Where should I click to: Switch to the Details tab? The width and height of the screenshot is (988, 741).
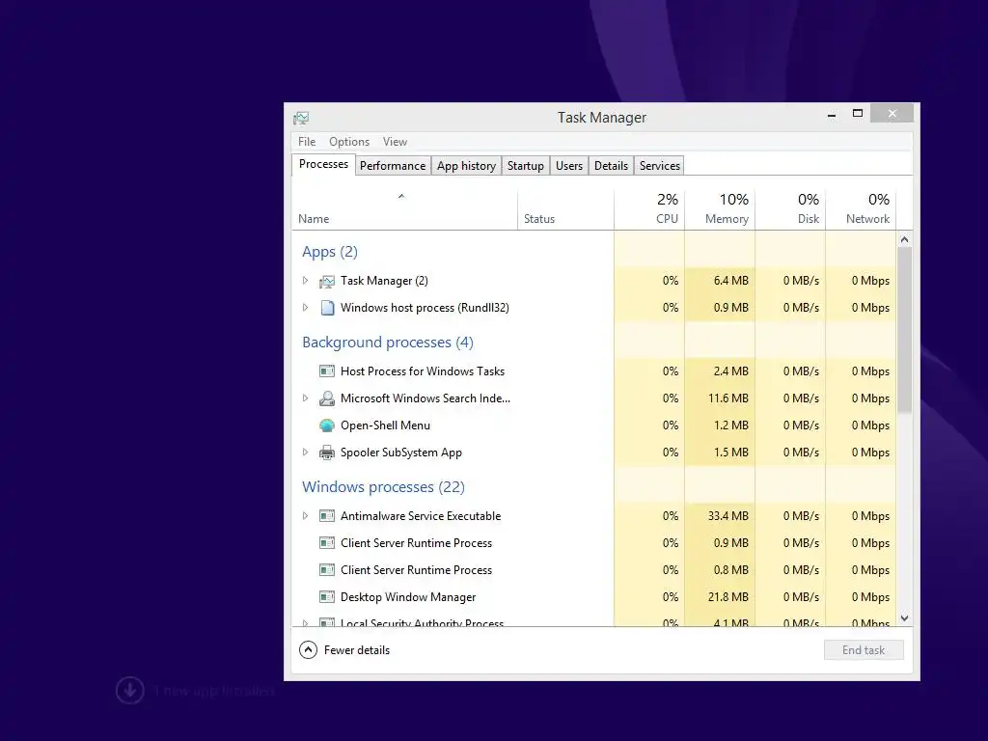[611, 166]
